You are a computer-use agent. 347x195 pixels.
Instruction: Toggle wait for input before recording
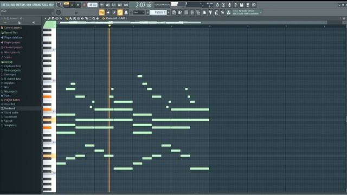point(108,5)
